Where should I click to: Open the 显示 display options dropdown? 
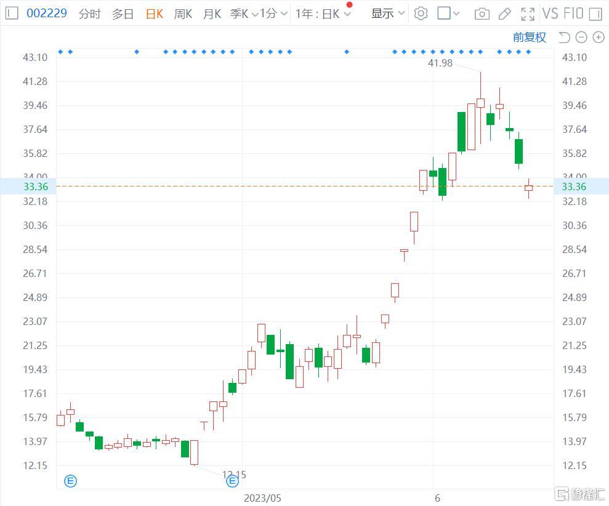click(x=387, y=14)
